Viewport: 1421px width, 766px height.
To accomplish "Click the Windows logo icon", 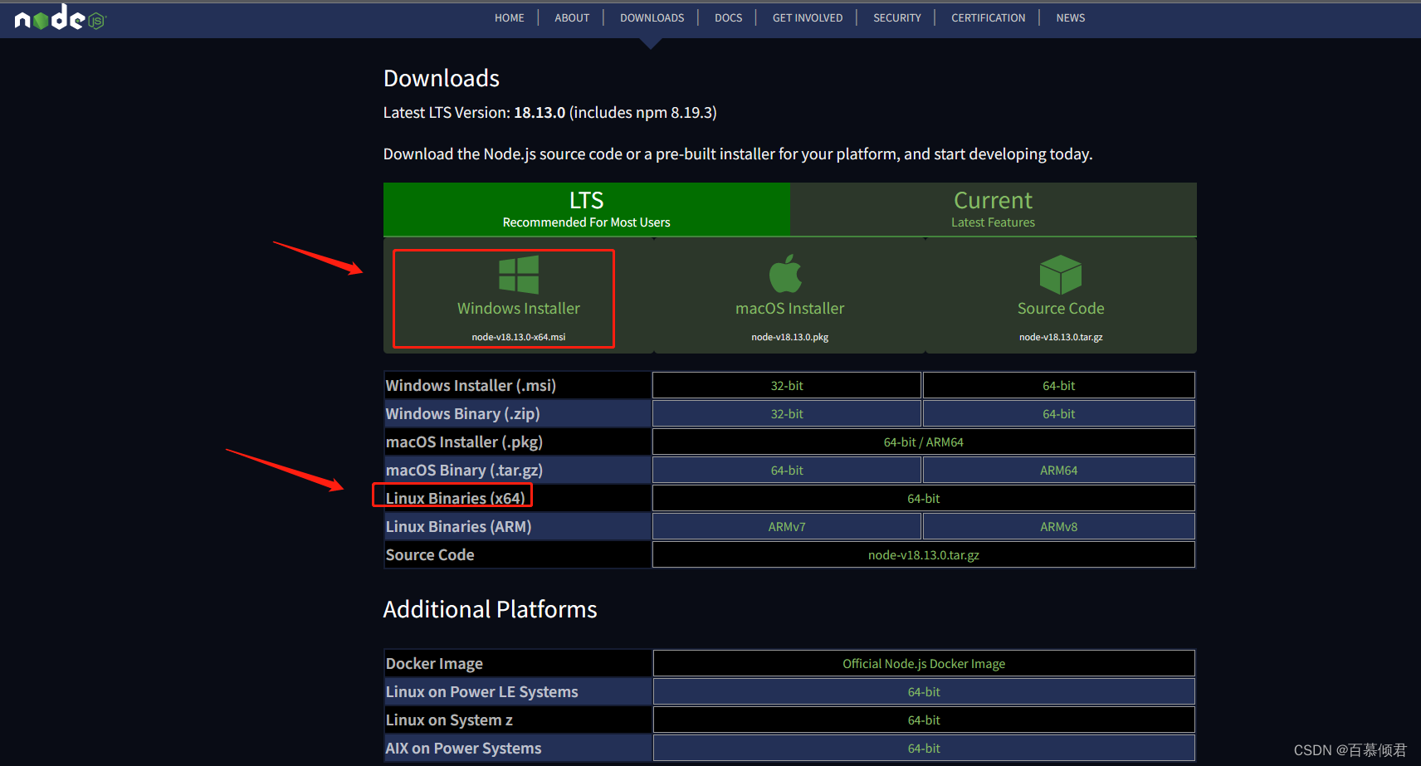I will [x=519, y=275].
